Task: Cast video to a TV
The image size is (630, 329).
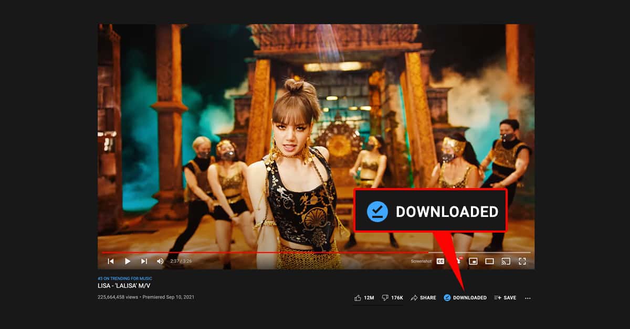Action: pyautogui.click(x=506, y=261)
